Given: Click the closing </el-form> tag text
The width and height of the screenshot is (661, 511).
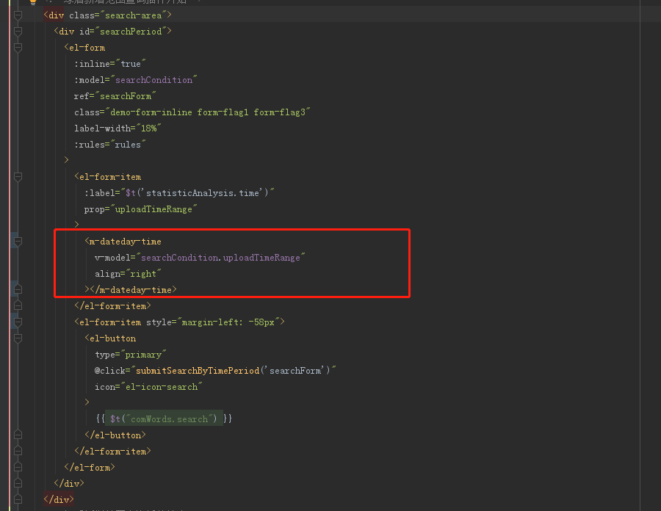Looking at the screenshot, I should [90, 467].
